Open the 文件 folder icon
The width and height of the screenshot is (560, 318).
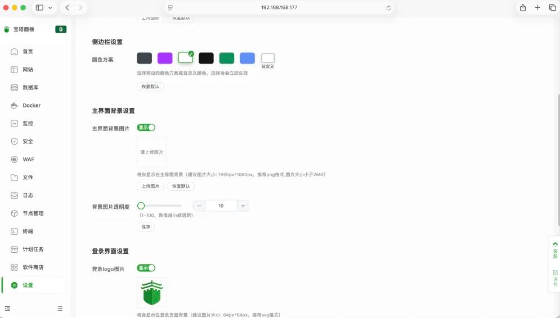coord(14,177)
